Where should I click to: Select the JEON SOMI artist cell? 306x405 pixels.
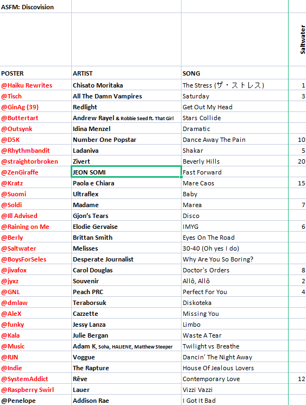coord(126,172)
